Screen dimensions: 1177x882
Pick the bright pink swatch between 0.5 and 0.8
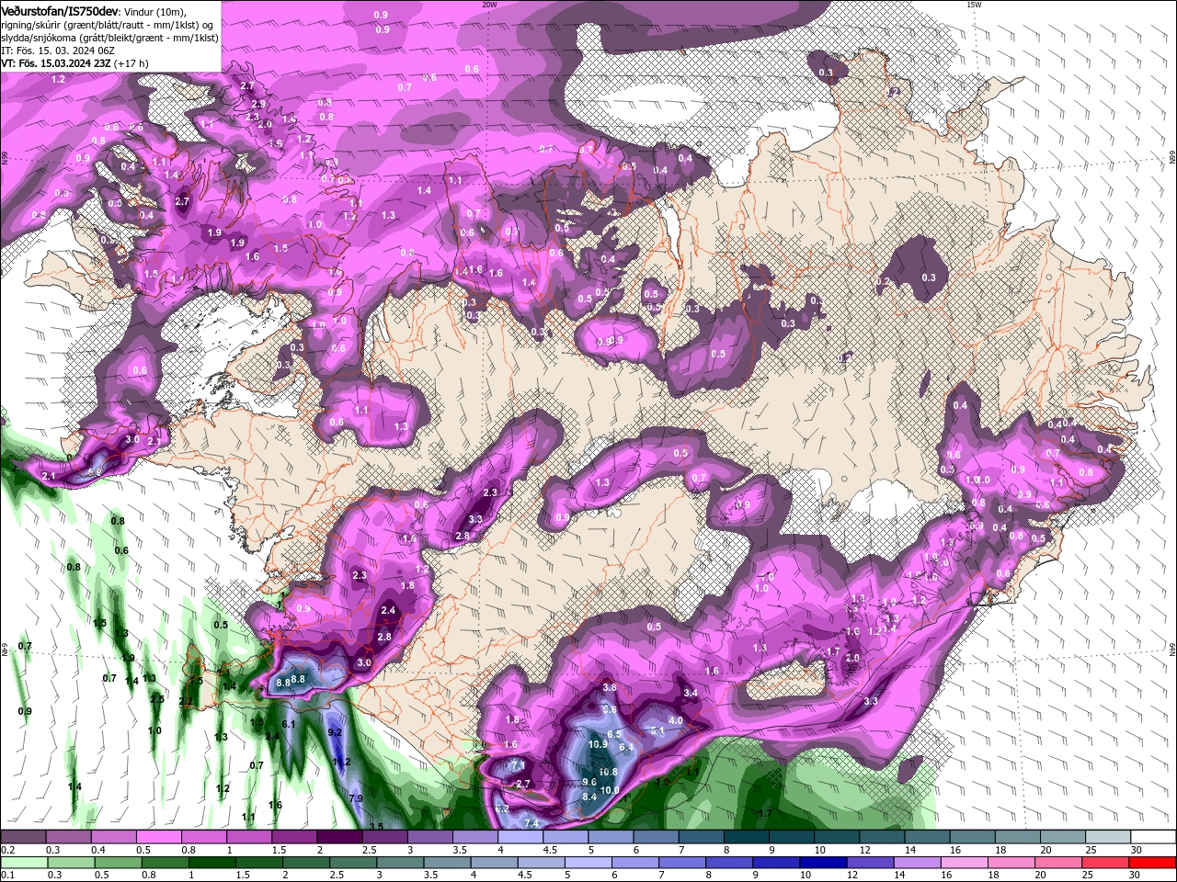click(x=158, y=837)
